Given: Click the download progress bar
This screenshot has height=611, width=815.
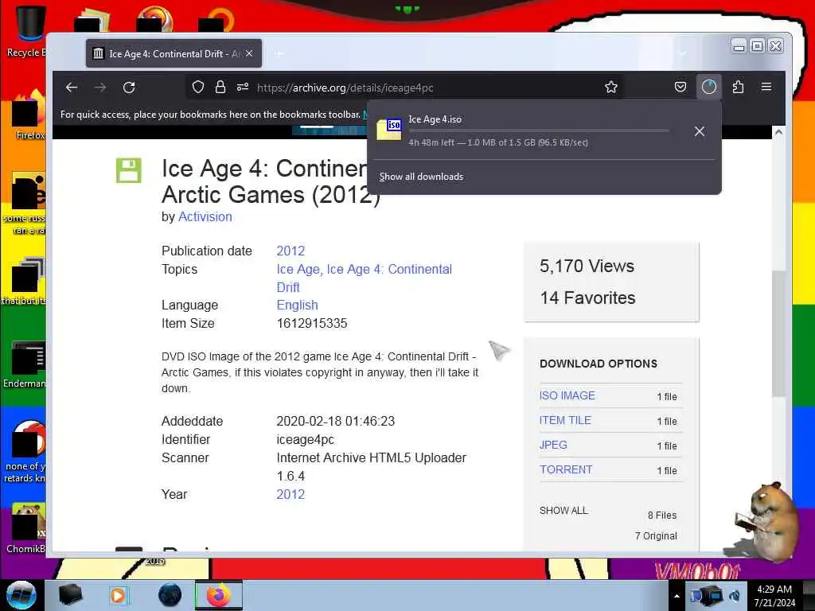Looking at the screenshot, I should click(539, 130).
